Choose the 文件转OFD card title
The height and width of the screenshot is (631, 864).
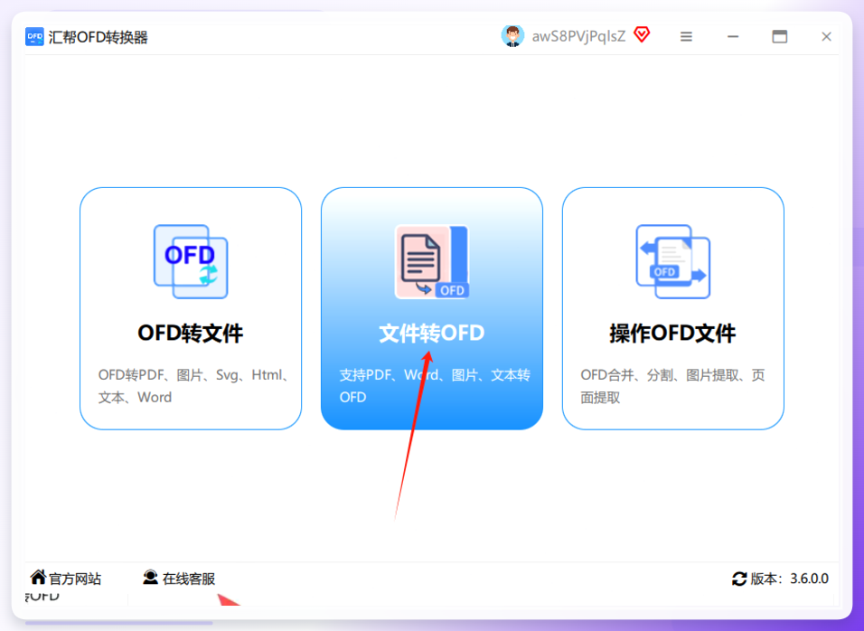432,334
